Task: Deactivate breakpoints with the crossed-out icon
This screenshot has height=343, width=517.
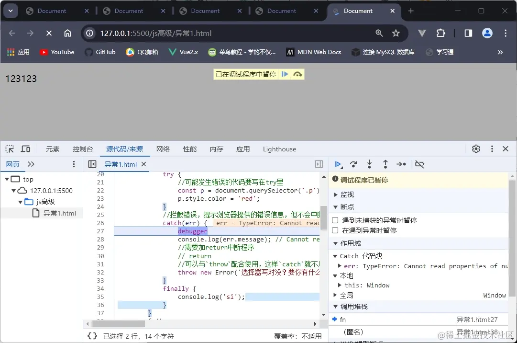Action: coord(419,164)
